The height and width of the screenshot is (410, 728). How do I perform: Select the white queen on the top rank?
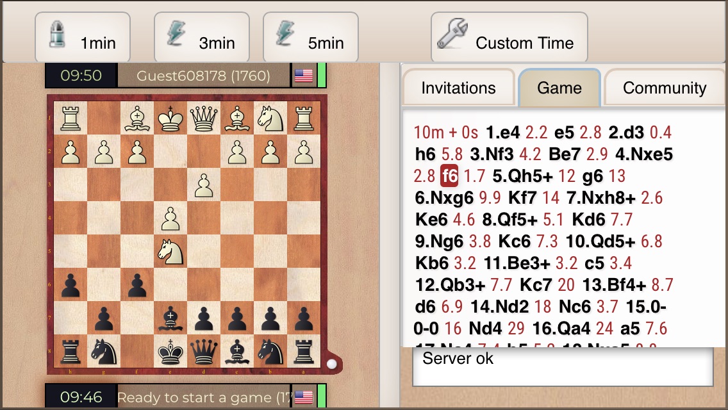coord(204,118)
